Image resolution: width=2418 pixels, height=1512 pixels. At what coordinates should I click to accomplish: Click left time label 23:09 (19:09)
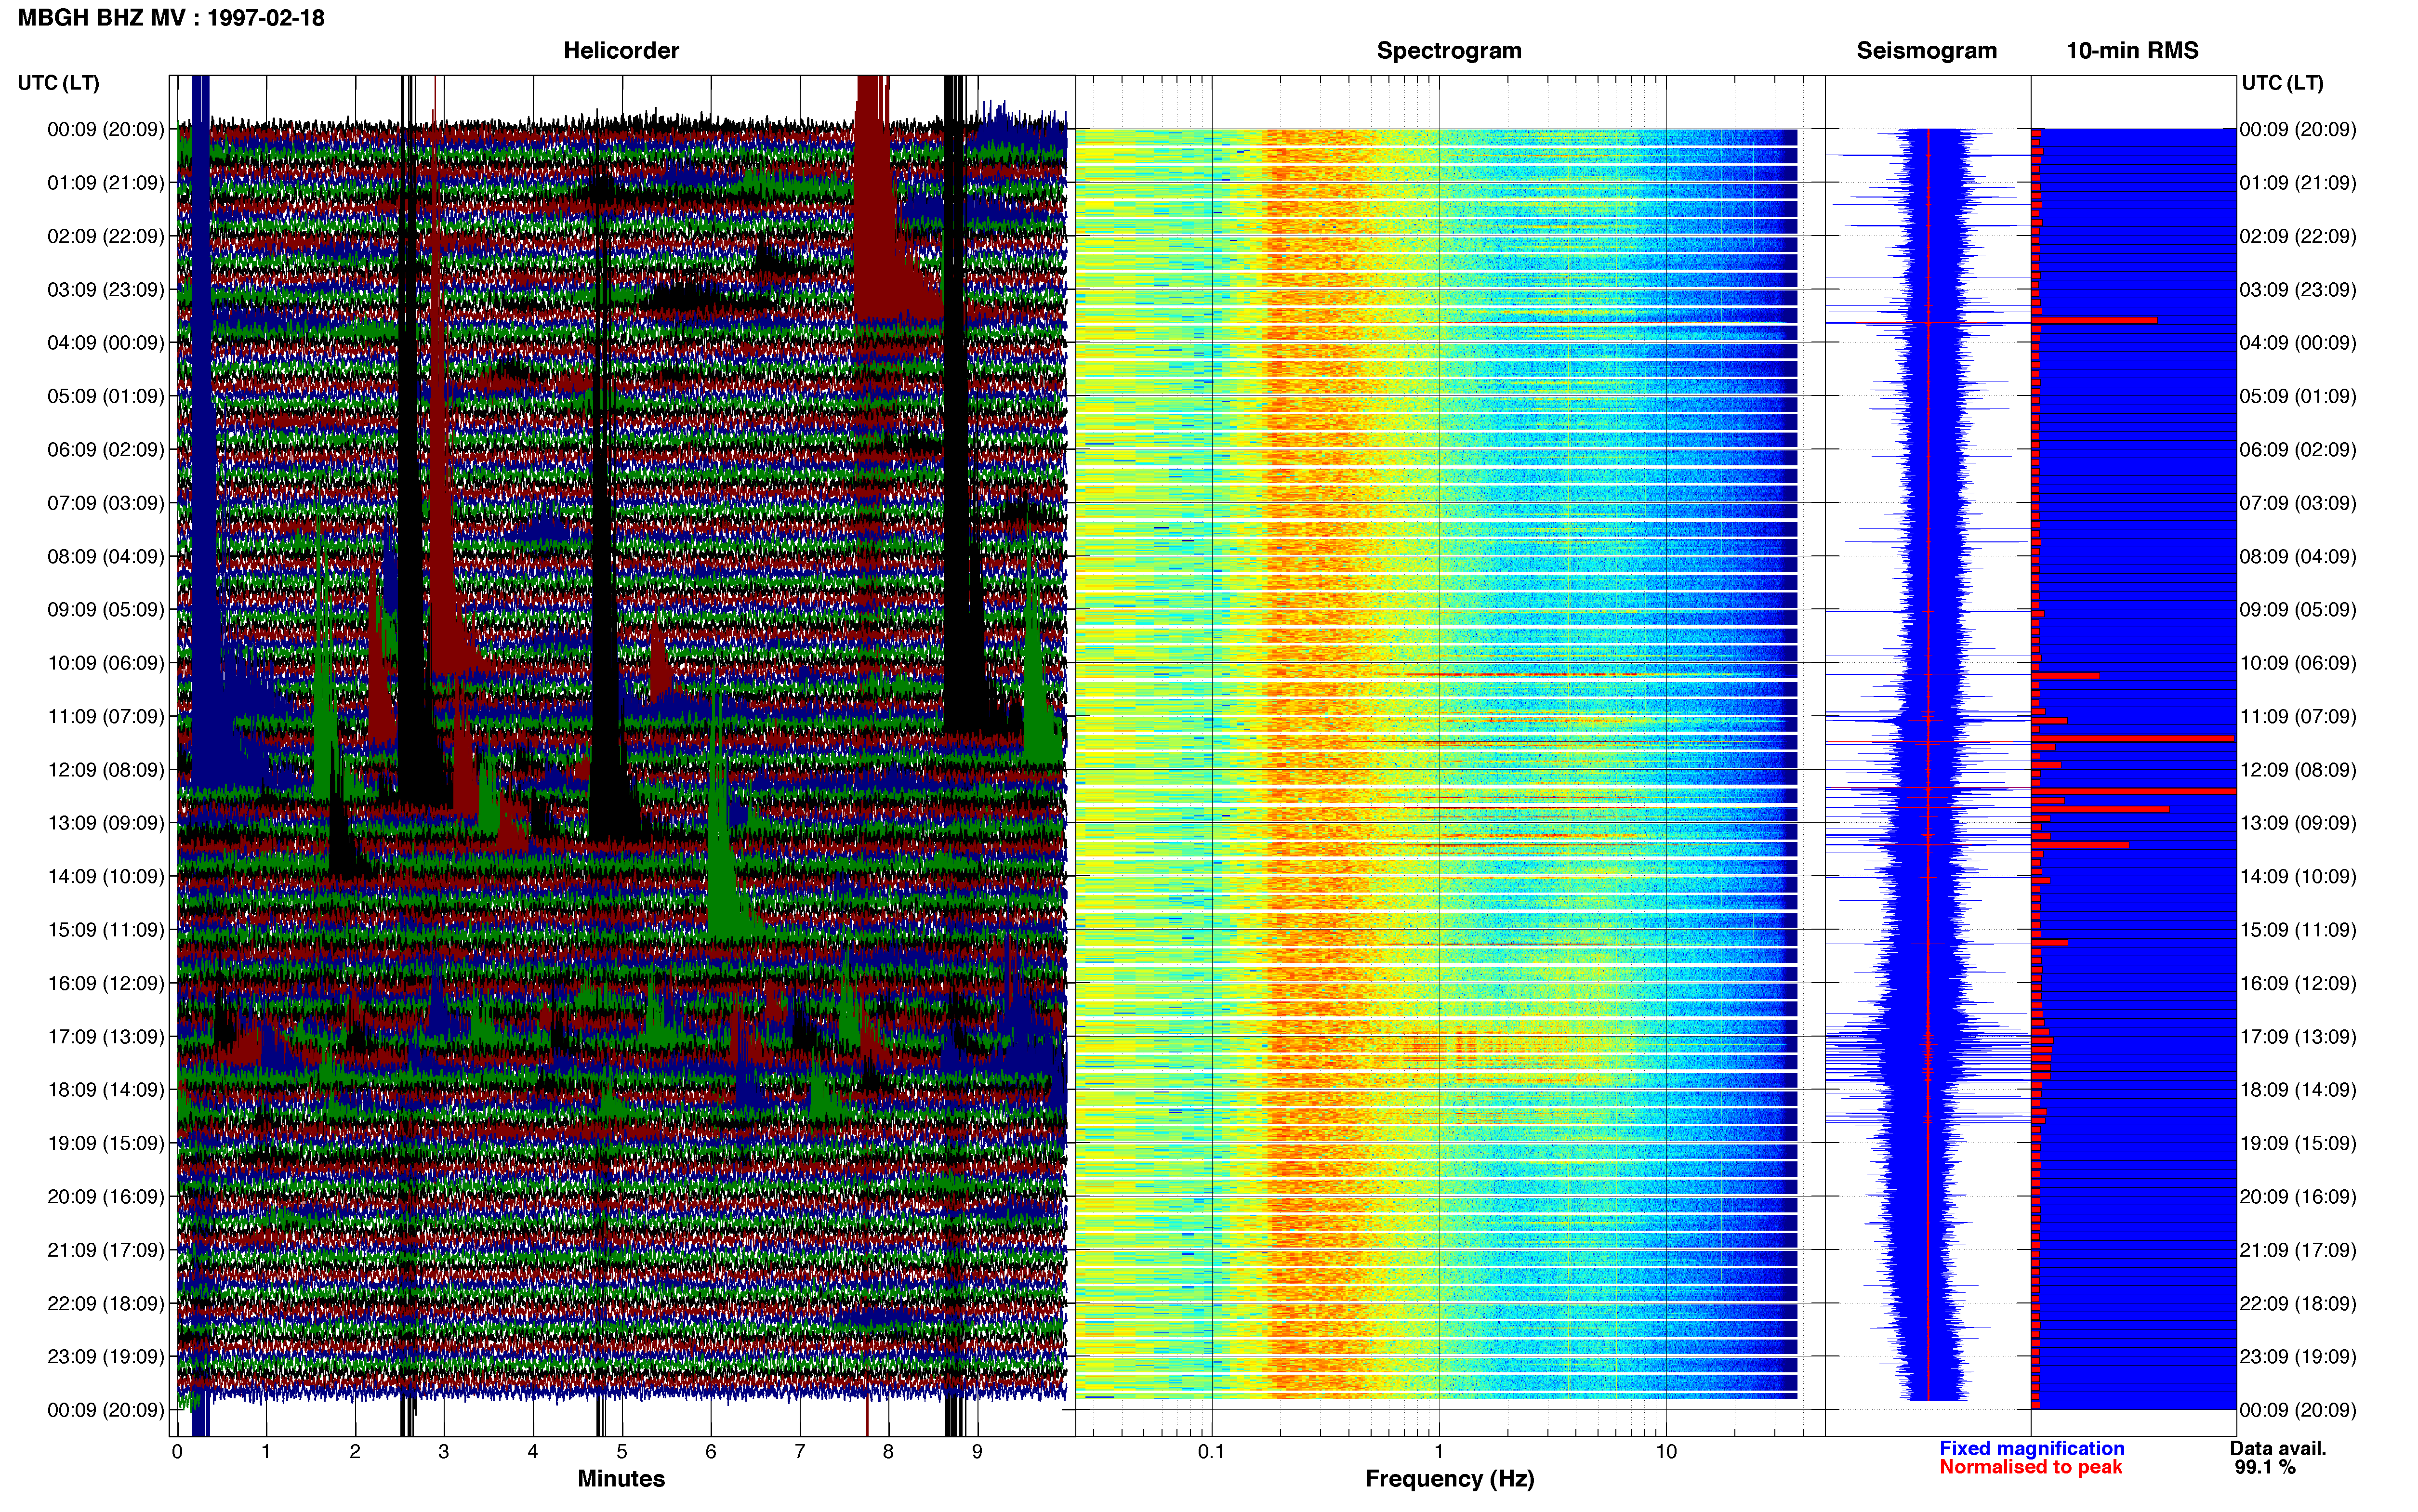(x=106, y=1357)
